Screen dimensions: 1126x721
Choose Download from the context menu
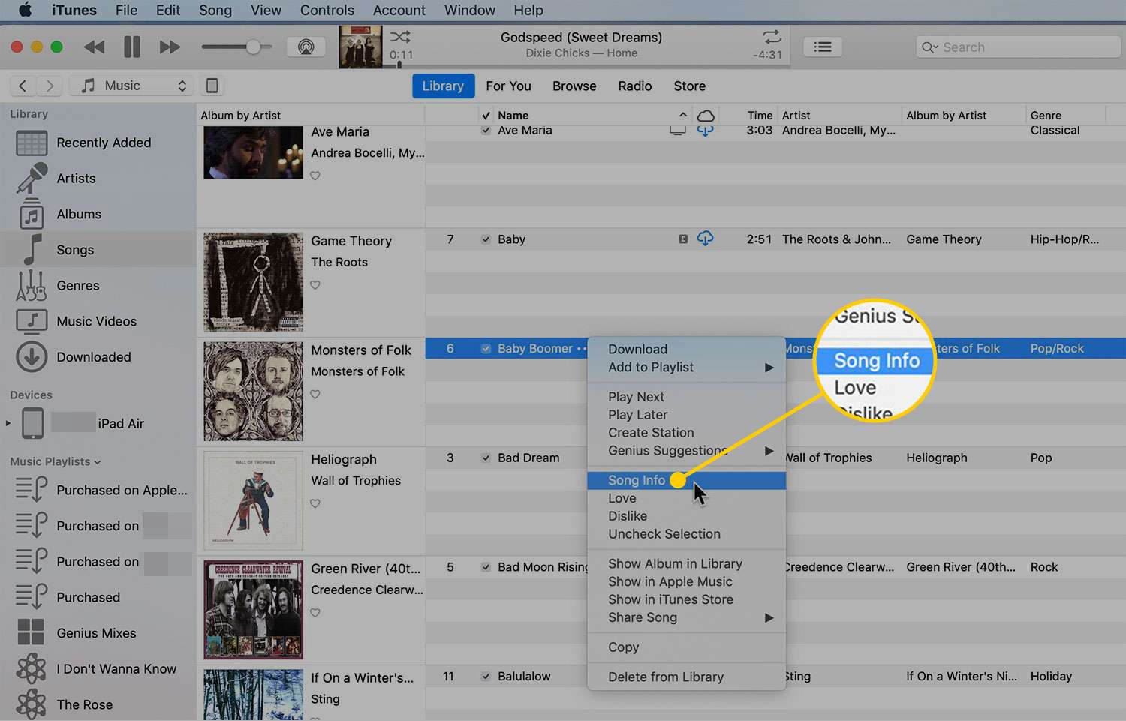coord(686,349)
